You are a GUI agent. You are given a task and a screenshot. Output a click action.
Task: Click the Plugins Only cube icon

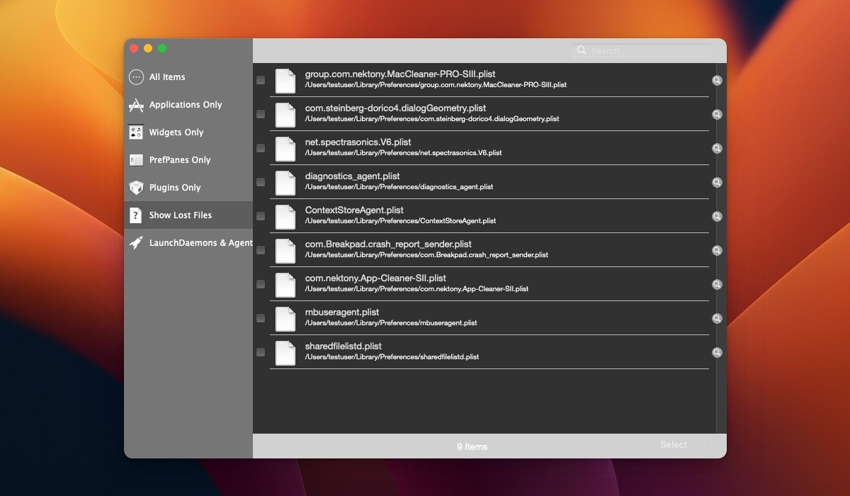click(x=136, y=188)
